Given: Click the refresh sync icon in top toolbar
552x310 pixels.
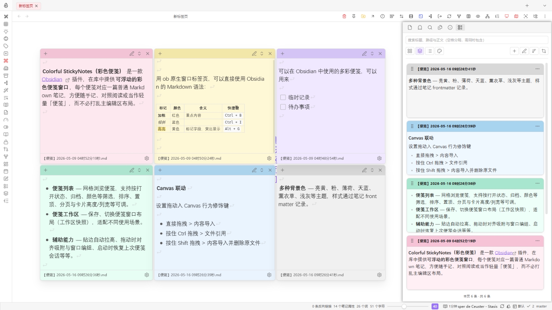Looking at the screenshot, I should [x=449, y=16].
